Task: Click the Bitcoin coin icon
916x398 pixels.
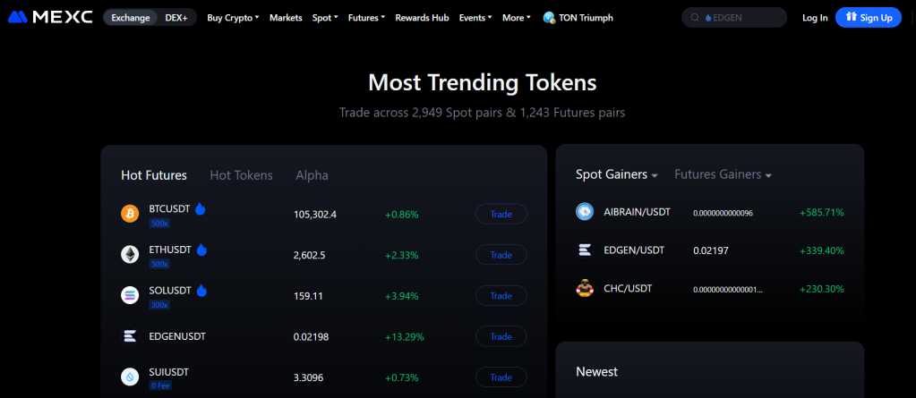Action: [x=130, y=214]
